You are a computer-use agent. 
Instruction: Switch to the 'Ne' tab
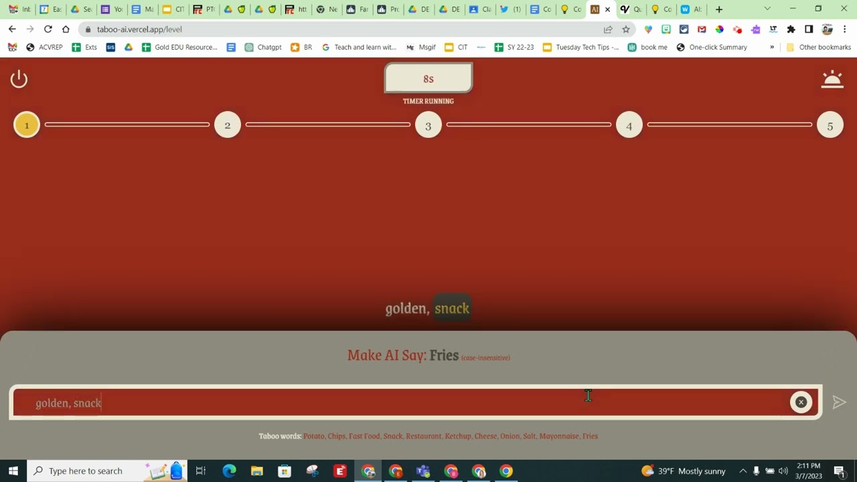click(x=327, y=9)
